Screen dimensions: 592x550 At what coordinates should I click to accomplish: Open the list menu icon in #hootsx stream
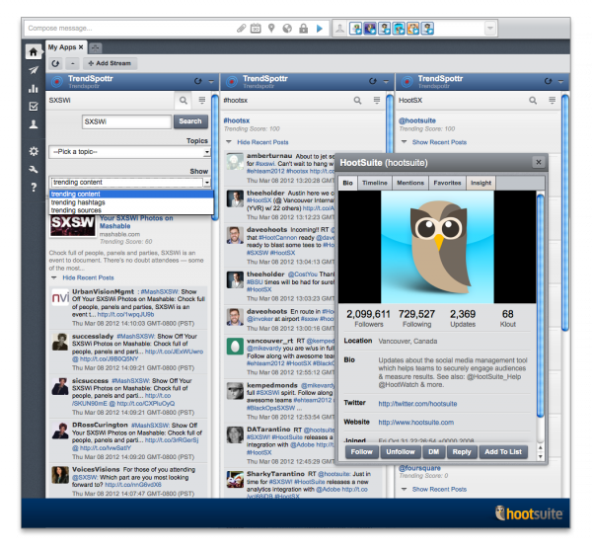click(377, 100)
